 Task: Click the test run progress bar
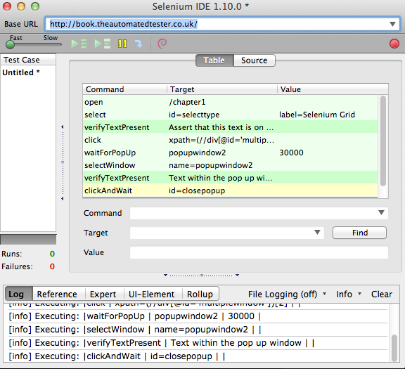28,240
